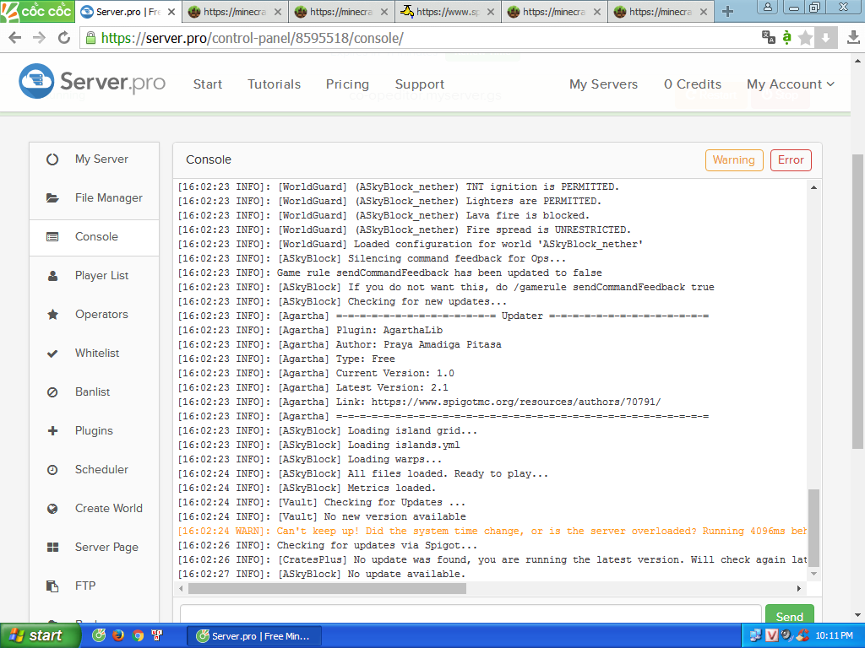
Task: Open Whitelist checkmark icon in sidebar
Action: tap(52, 353)
